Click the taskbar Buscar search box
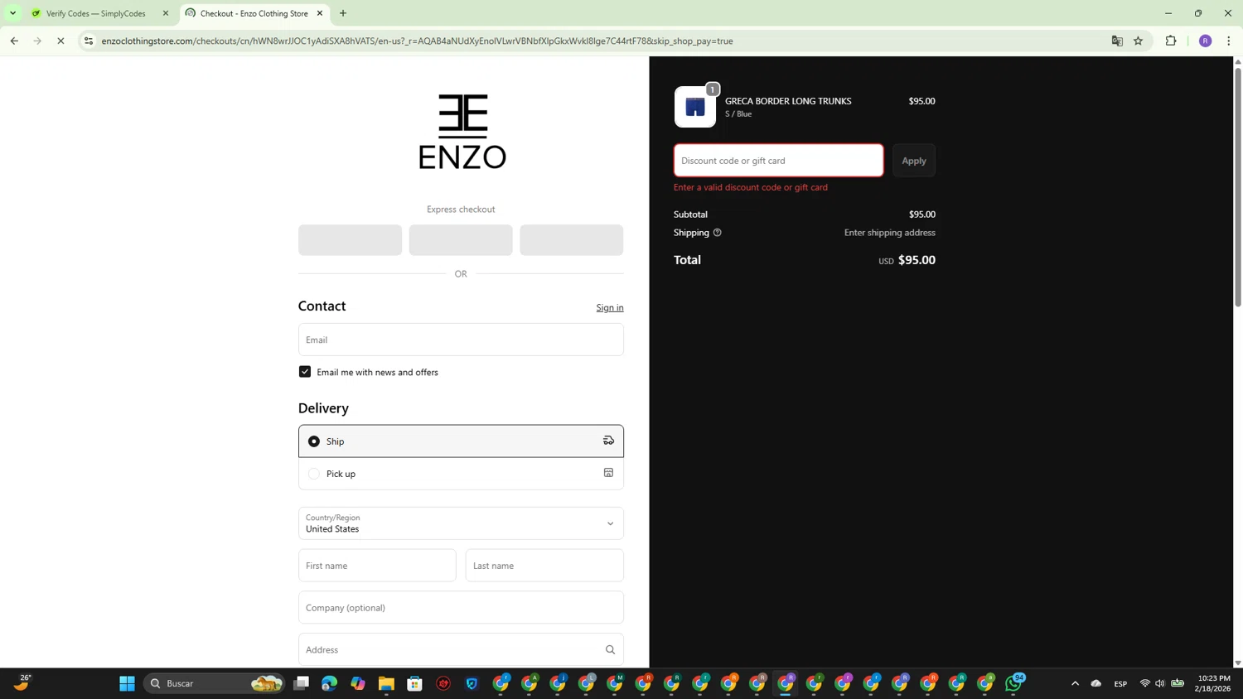 215,683
